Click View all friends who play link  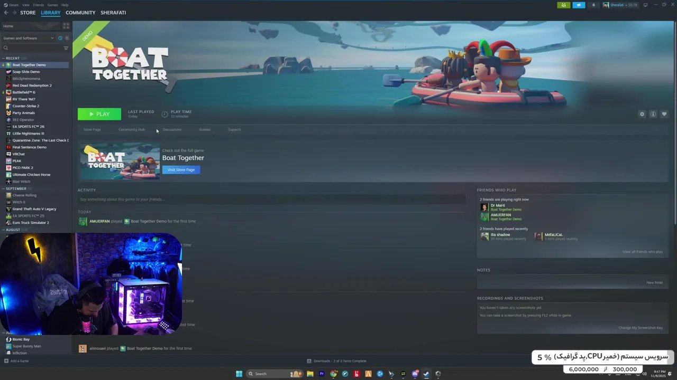pyautogui.click(x=643, y=252)
